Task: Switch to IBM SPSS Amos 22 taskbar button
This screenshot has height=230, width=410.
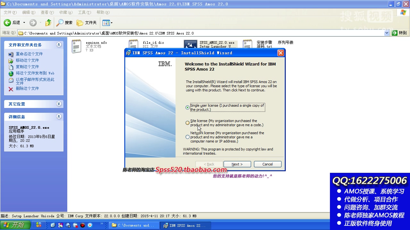Action: 186,225
